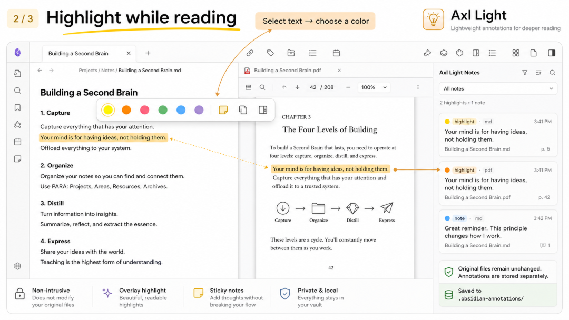569x320 pixels.
Task: Open search from the left sidebar
Action: click(x=17, y=91)
